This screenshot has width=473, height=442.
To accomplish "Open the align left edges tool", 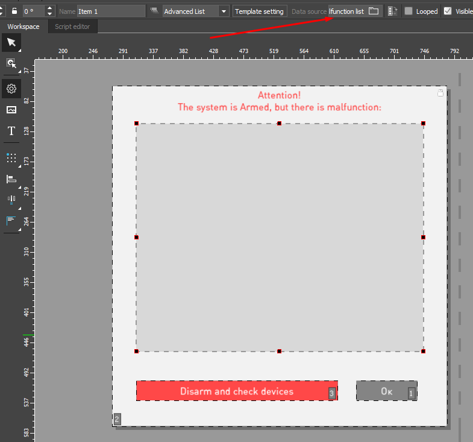I will [11, 179].
